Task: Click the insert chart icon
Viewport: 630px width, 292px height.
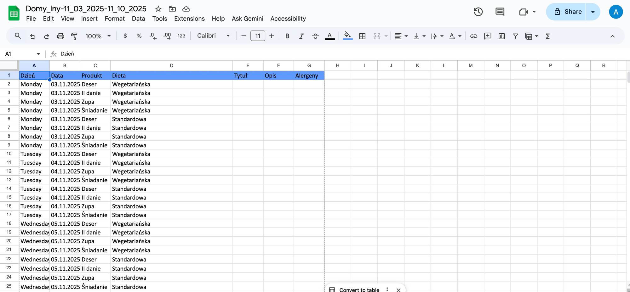Action: (501, 36)
